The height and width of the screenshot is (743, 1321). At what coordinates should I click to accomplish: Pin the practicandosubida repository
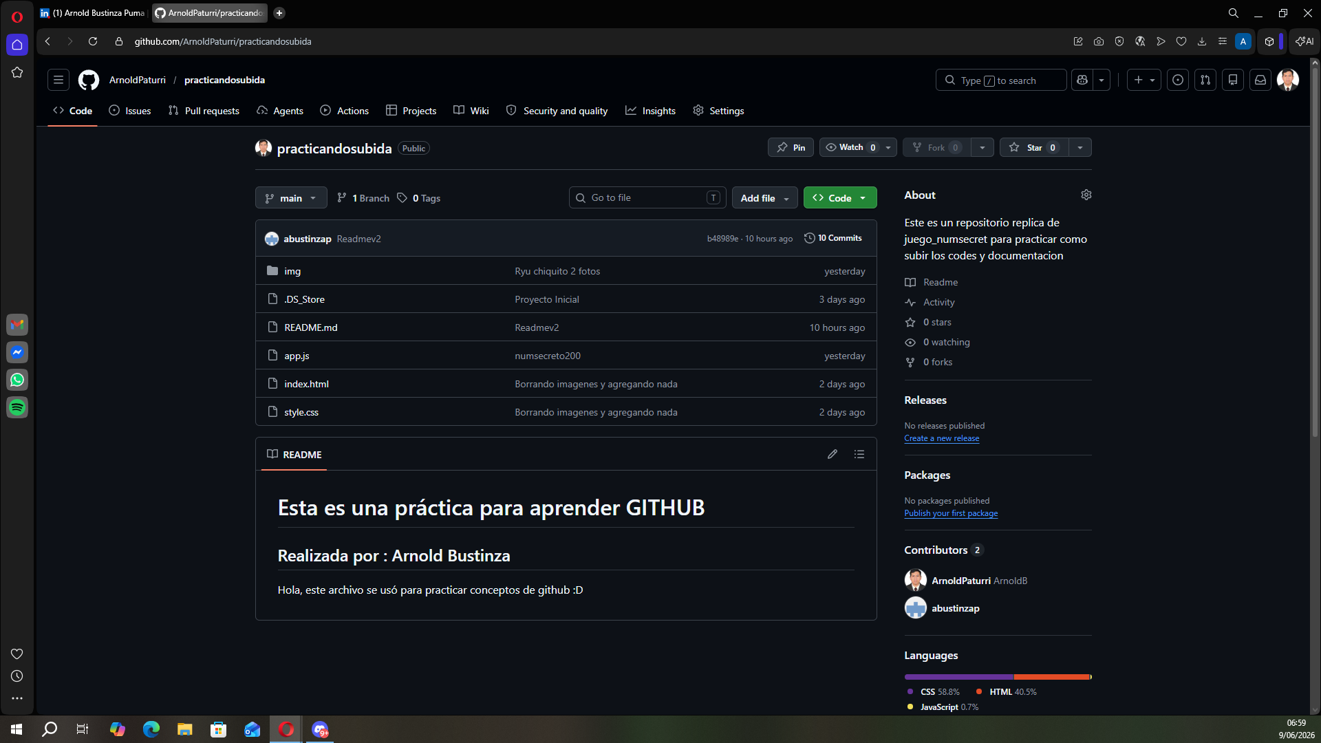pyautogui.click(x=791, y=147)
